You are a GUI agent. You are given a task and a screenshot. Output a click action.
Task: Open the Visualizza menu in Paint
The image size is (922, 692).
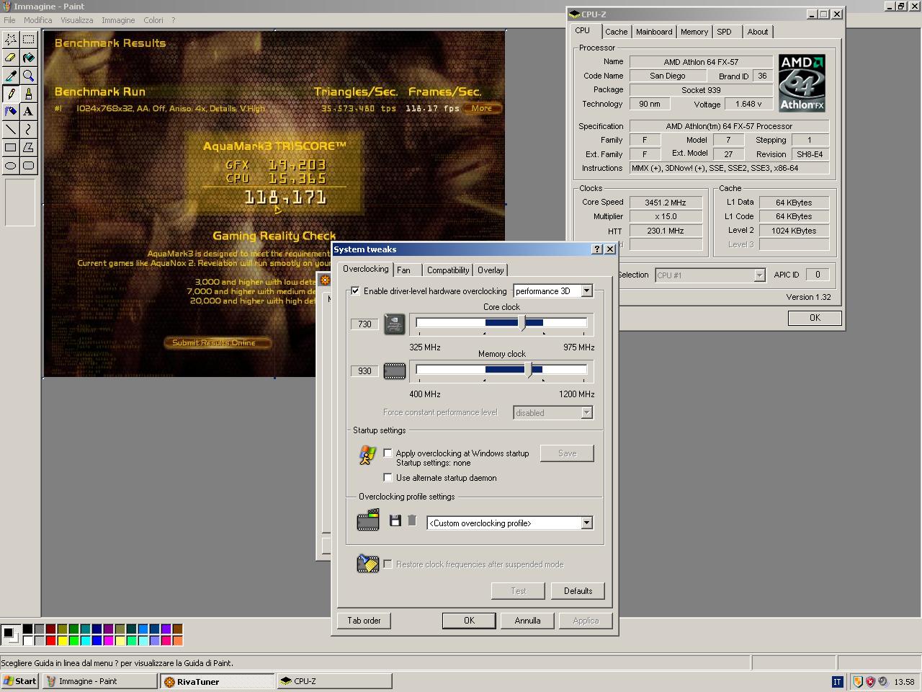coord(76,20)
